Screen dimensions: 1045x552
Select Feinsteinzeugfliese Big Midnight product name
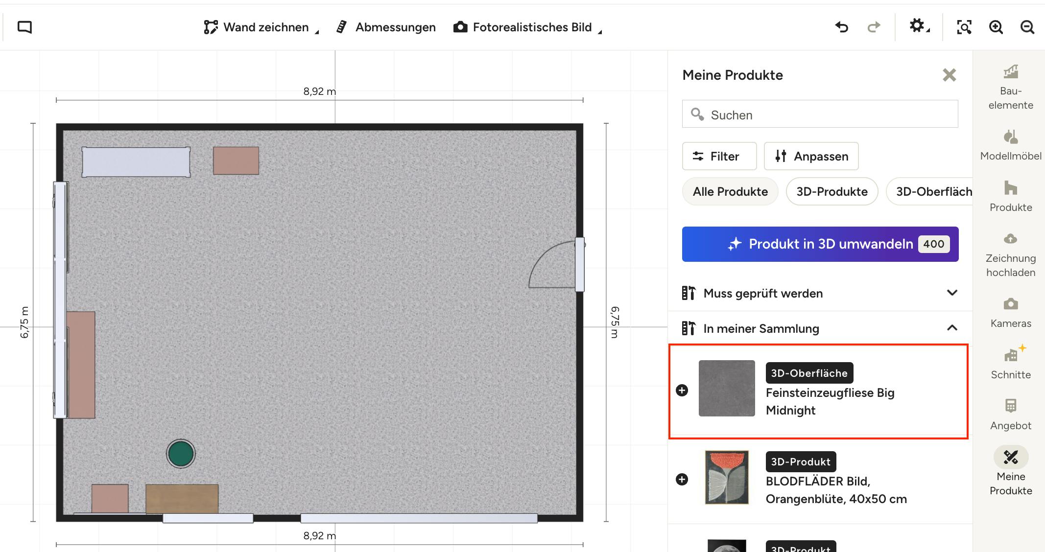click(x=830, y=401)
